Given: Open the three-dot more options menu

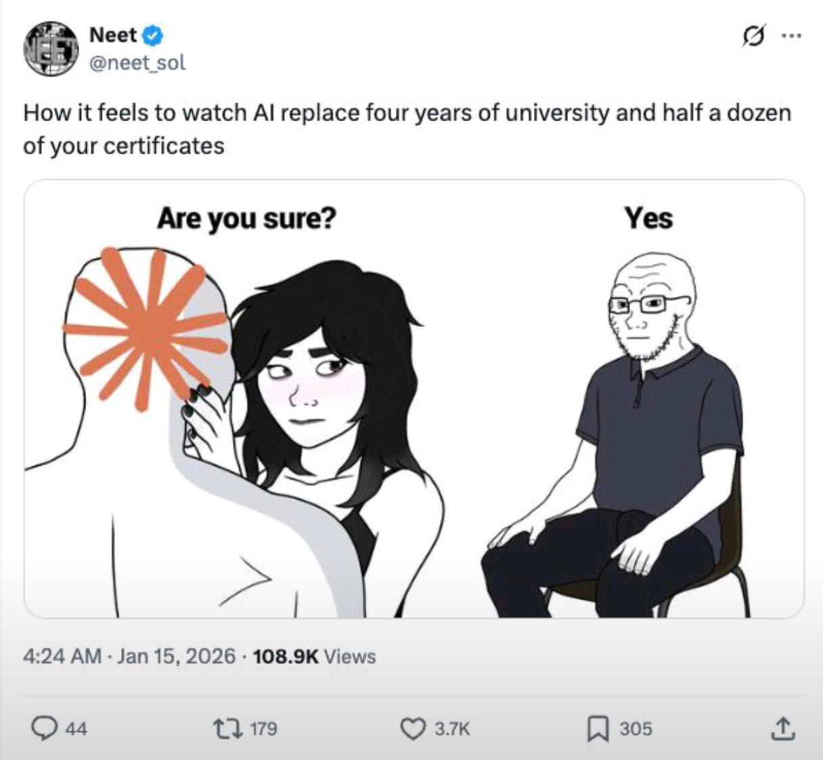Looking at the screenshot, I should coord(790,36).
